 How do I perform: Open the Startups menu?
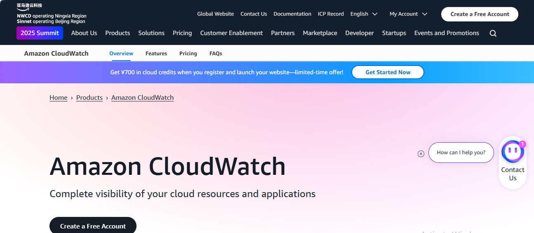[x=394, y=33]
